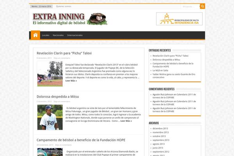Open the junio 2013 archive
Viewport: 234px width, 156px height.
tap(158, 148)
